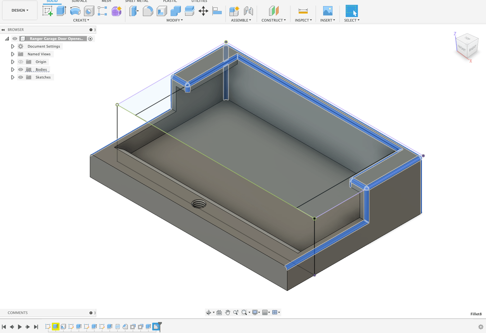The height and width of the screenshot is (333, 486).
Task: Switch to the PLASTIC tab
Action: tap(170, 1)
